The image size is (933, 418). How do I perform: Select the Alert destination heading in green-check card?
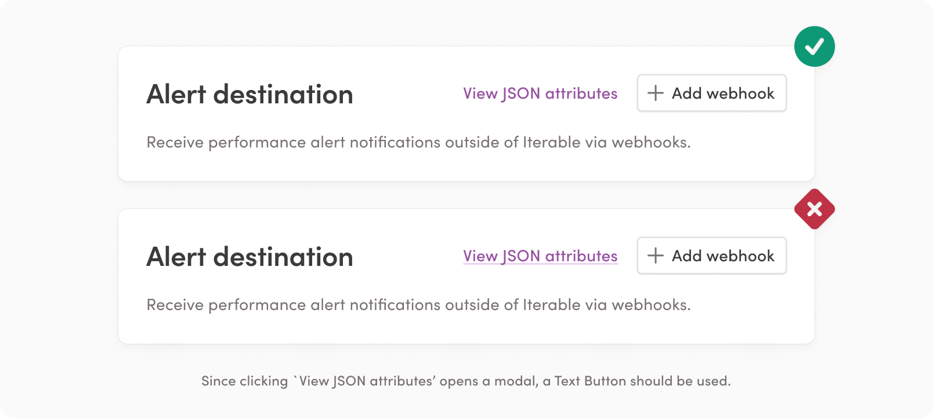tap(249, 94)
